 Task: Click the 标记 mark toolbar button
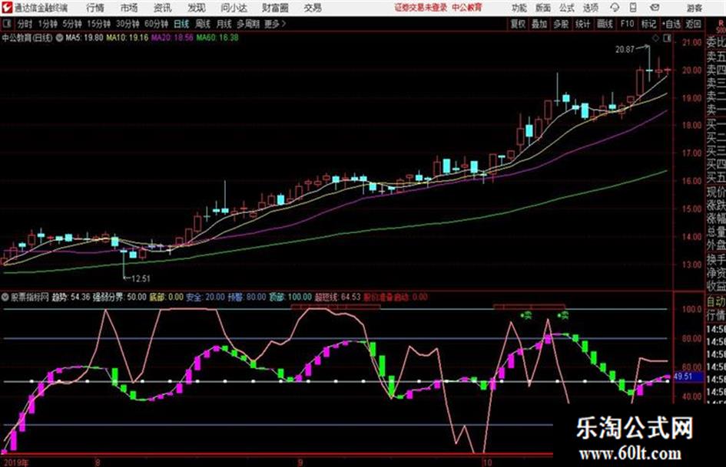(648, 24)
